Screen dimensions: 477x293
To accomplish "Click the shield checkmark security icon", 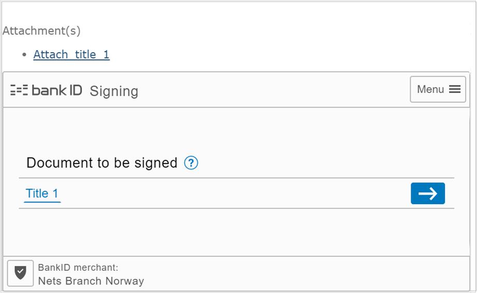I will (x=20, y=273).
